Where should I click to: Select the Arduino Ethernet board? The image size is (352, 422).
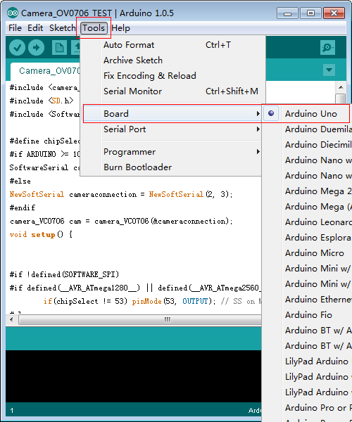307,300
